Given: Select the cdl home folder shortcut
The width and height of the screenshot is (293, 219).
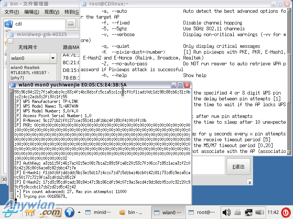Looking at the screenshot, I should 34,24.
